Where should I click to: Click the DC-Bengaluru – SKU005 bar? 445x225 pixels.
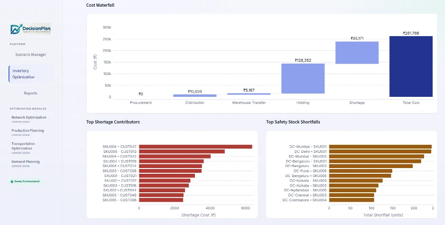click(x=360, y=176)
